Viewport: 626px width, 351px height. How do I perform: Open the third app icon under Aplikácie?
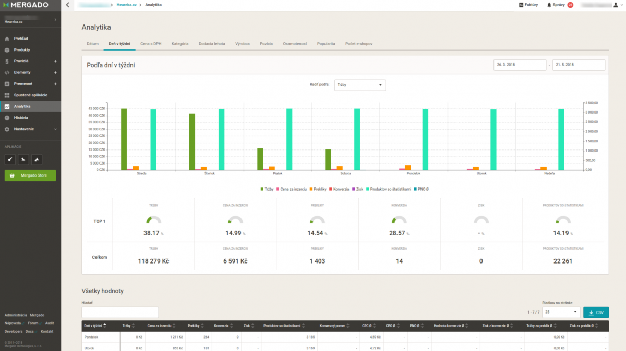[x=37, y=159]
